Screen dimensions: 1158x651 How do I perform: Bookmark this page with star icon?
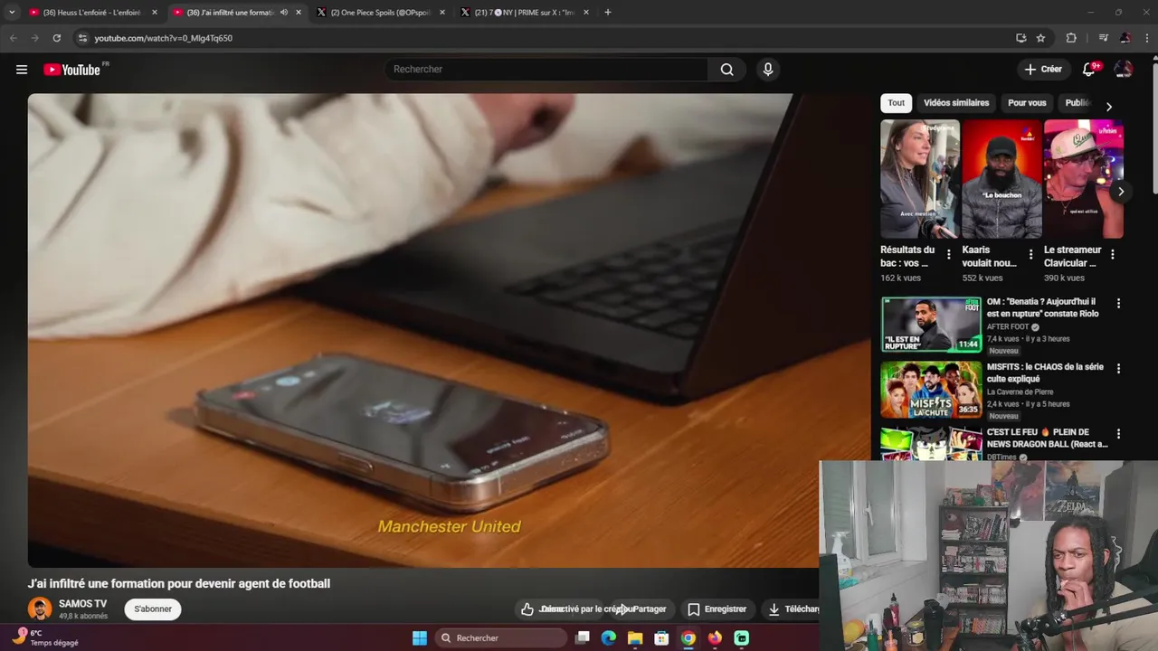click(1040, 38)
